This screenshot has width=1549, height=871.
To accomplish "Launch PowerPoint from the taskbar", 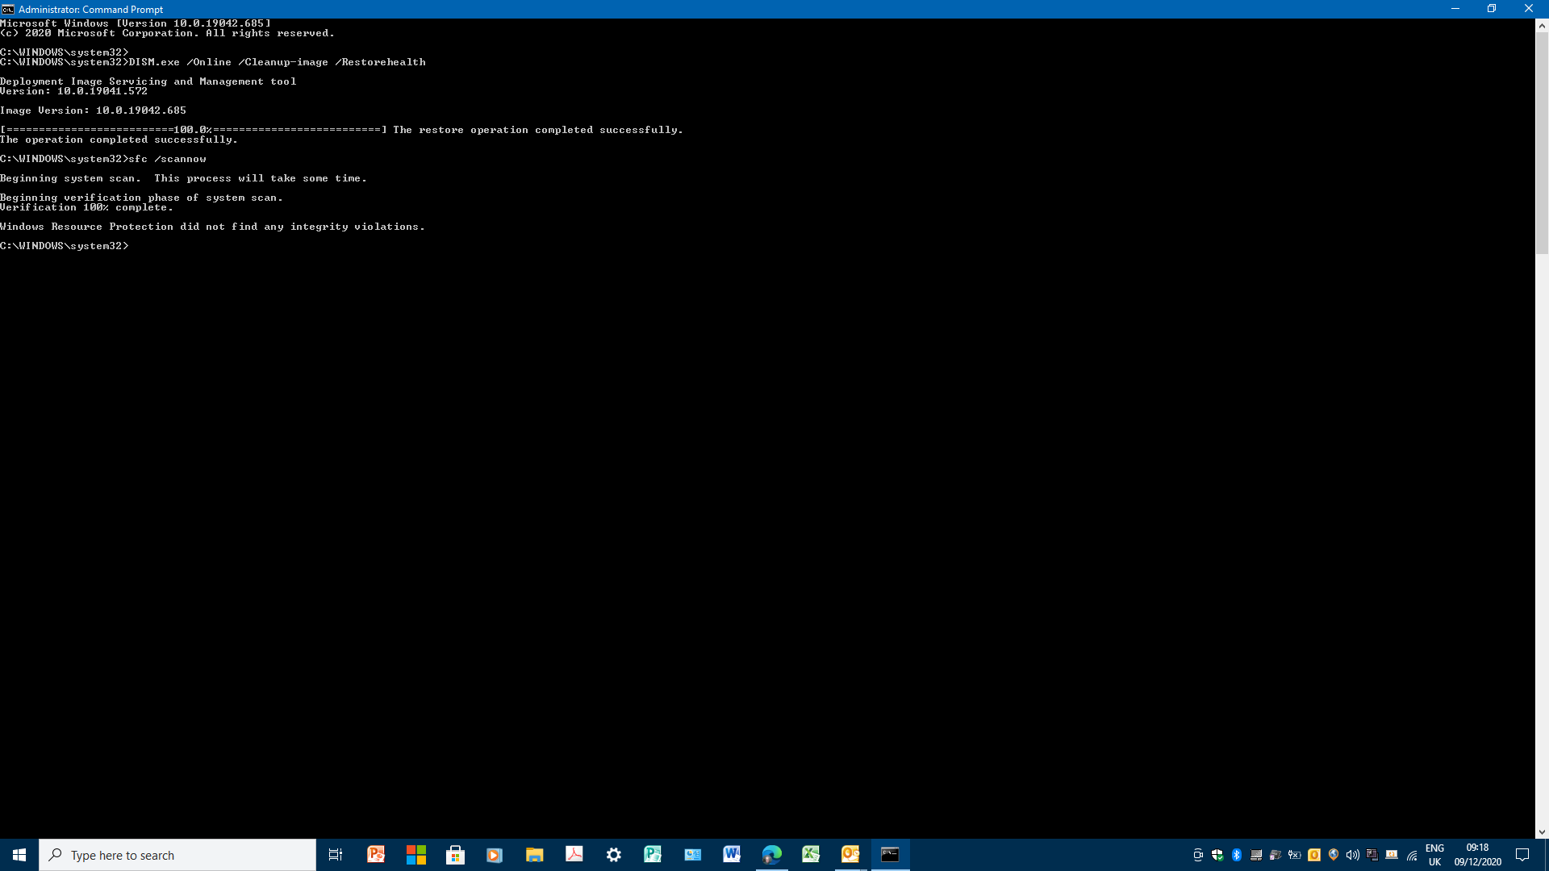I will click(x=376, y=854).
